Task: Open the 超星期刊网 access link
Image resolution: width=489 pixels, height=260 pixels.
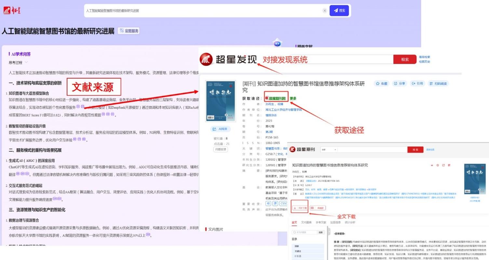Action: pyautogui.click(x=276, y=98)
